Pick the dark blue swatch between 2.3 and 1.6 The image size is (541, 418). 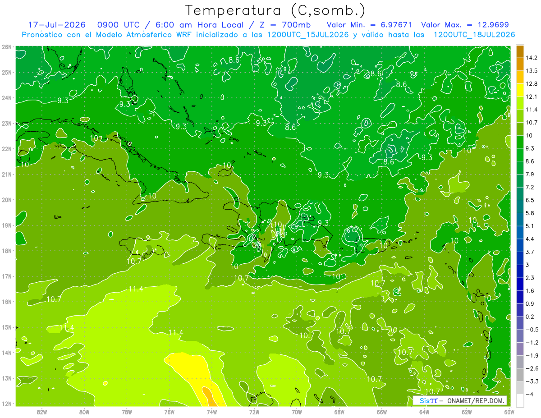pos(520,284)
